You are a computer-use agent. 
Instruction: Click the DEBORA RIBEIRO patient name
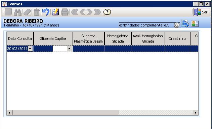click(x=23, y=21)
